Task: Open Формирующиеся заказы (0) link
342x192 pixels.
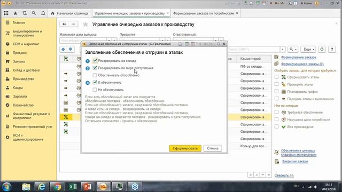Action: tap(302, 64)
